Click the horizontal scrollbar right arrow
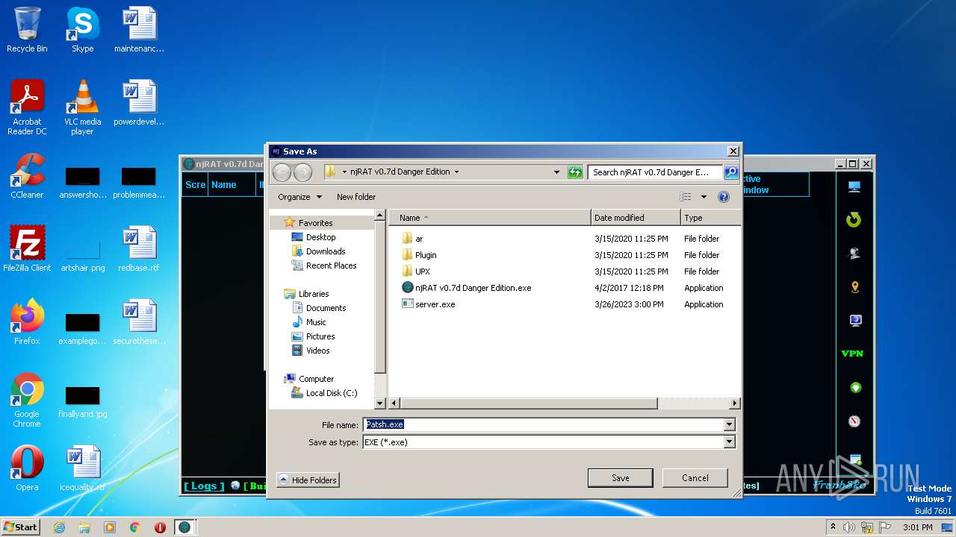The width and height of the screenshot is (956, 537). click(735, 403)
